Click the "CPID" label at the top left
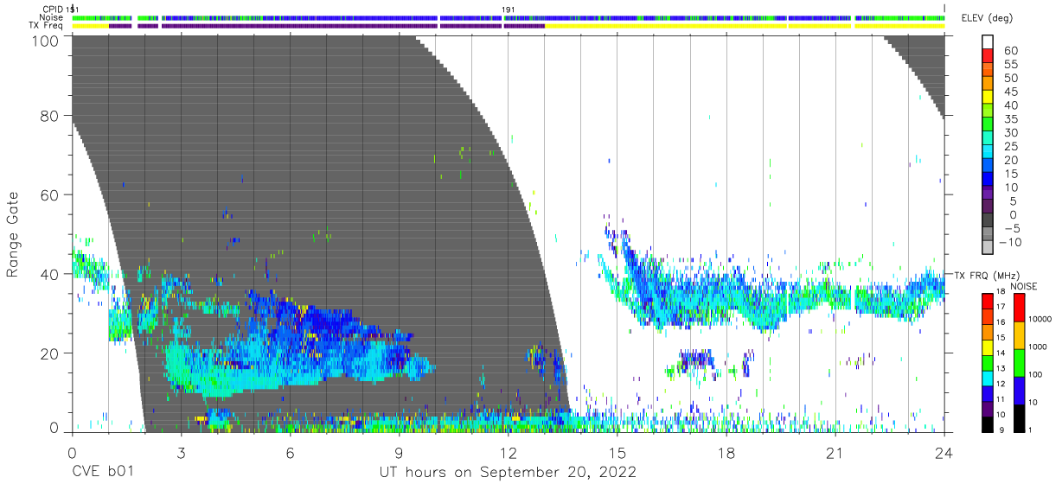The height and width of the screenshot is (490, 1062). [53, 10]
